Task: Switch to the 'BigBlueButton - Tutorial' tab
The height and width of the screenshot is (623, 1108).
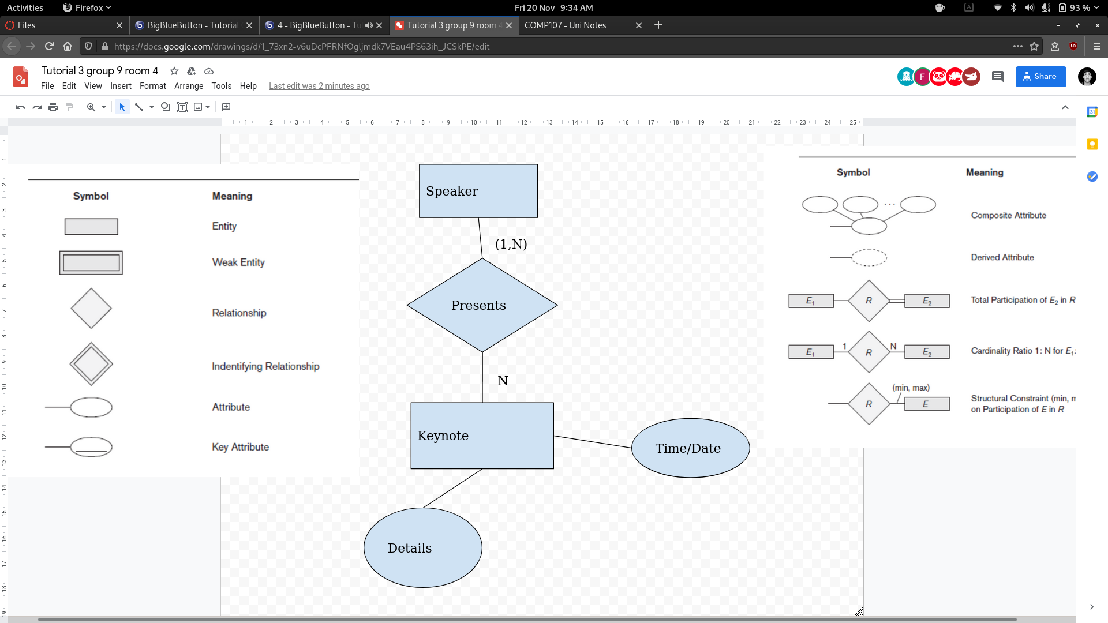Action: (x=193, y=25)
